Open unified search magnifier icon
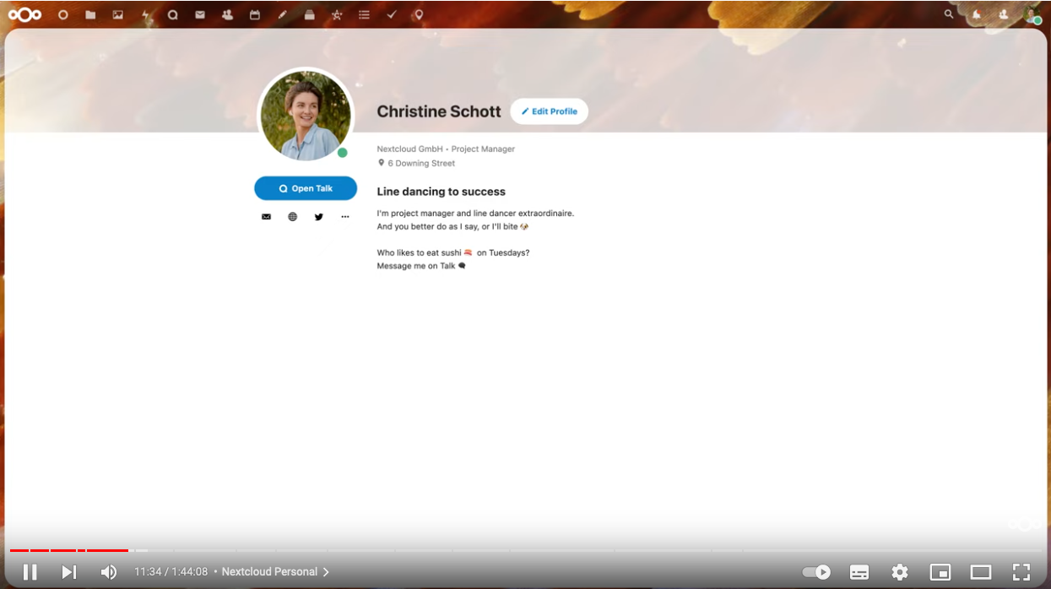Viewport: 1051px width, 589px height. (x=949, y=14)
